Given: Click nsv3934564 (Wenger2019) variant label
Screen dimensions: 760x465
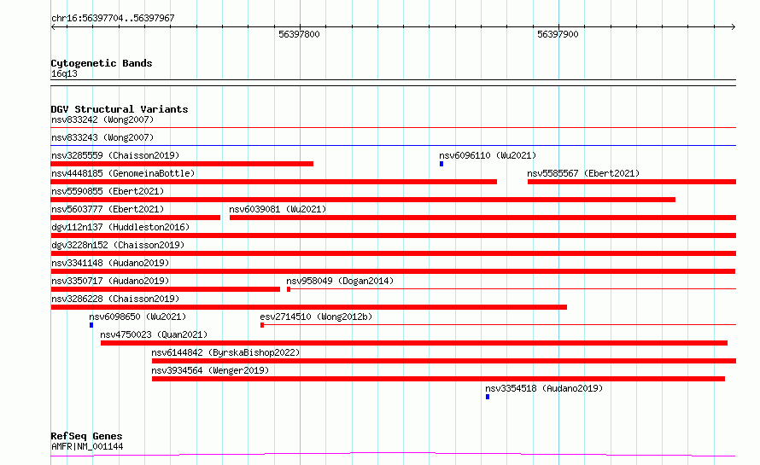Looking at the screenshot, I should [210, 370].
